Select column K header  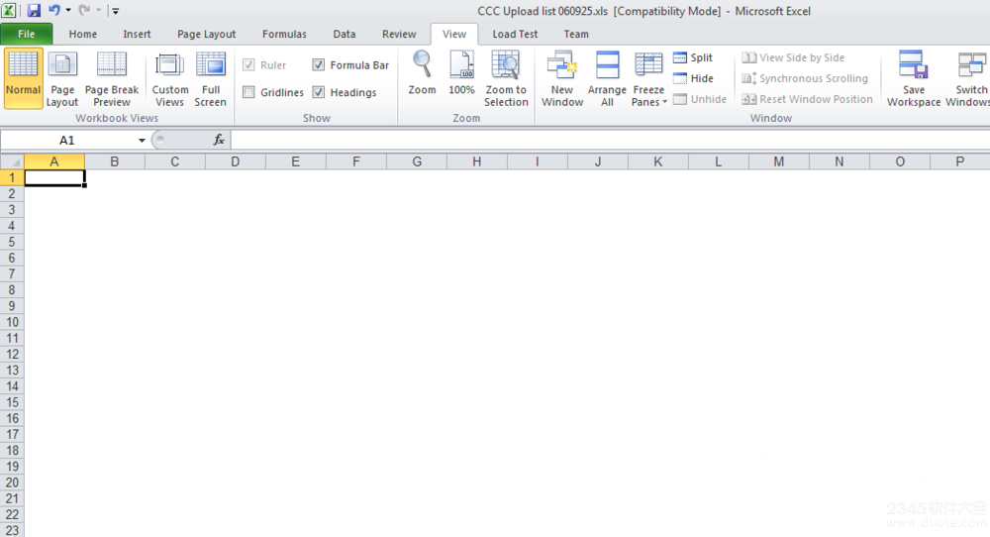(x=658, y=161)
